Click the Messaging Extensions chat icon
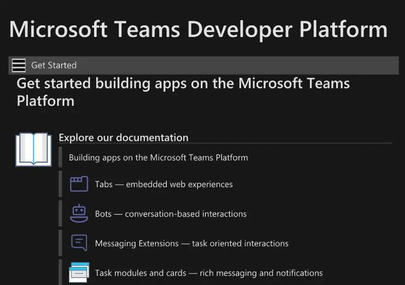This screenshot has height=285, width=405. 79,242
